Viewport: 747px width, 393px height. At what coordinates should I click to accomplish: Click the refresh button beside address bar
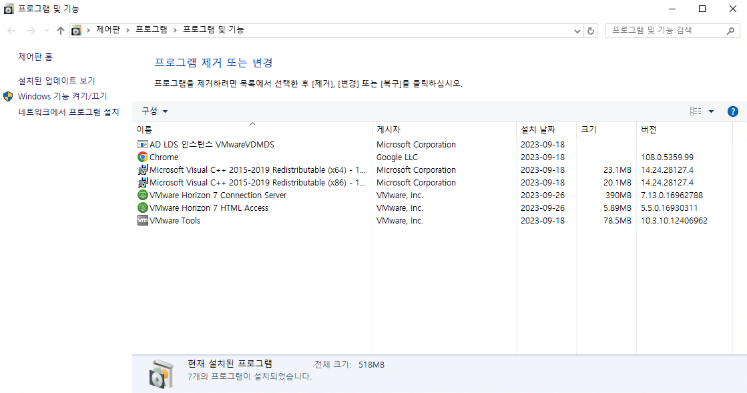click(591, 31)
